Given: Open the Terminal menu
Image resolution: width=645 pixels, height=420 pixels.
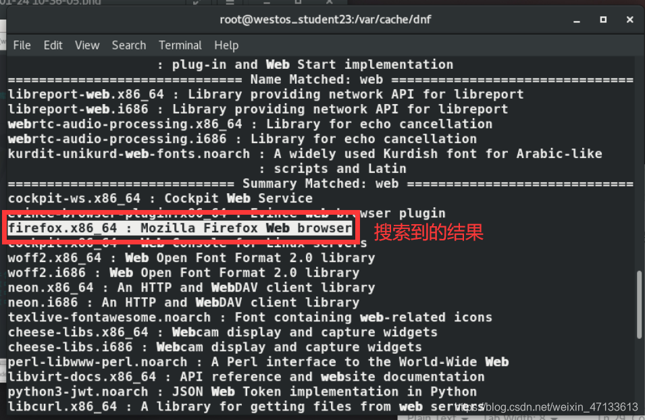Looking at the screenshot, I should tap(180, 45).
